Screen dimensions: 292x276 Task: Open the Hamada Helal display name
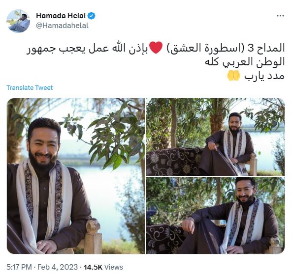[x=61, y=16]
